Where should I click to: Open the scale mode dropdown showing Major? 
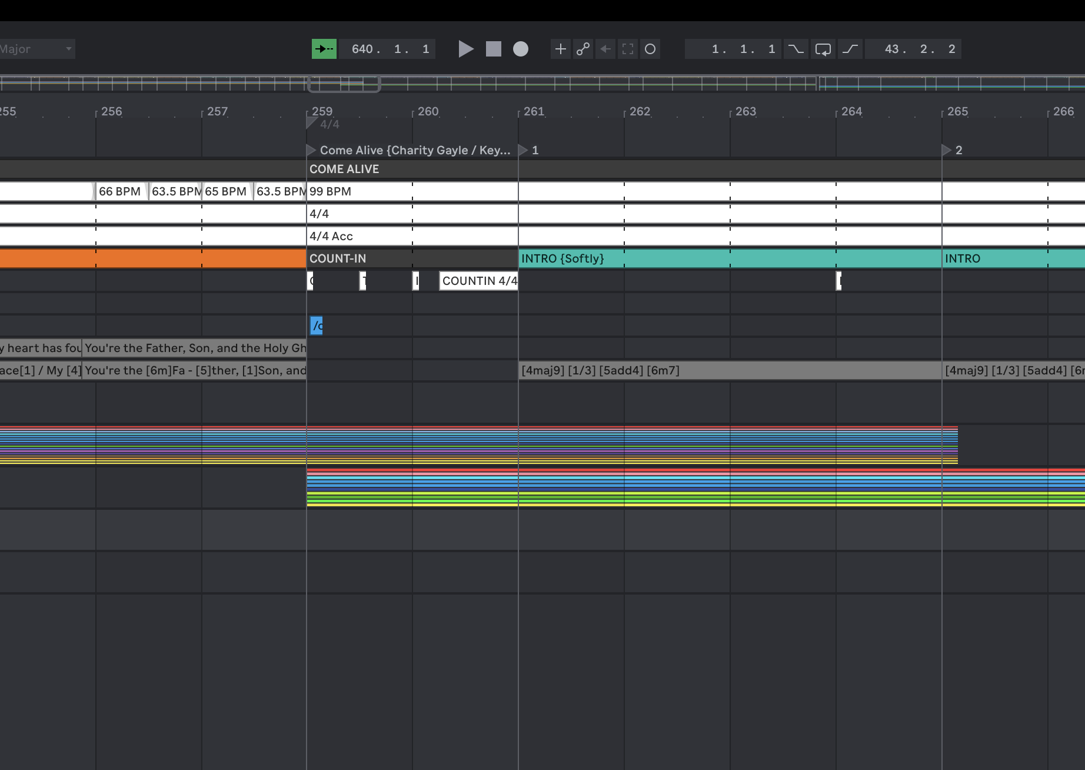[36, 49]
